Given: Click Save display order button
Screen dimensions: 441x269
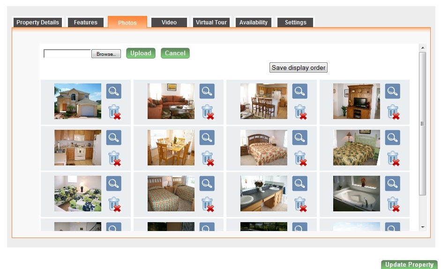Looking at the screenshot, I should 299,67.
